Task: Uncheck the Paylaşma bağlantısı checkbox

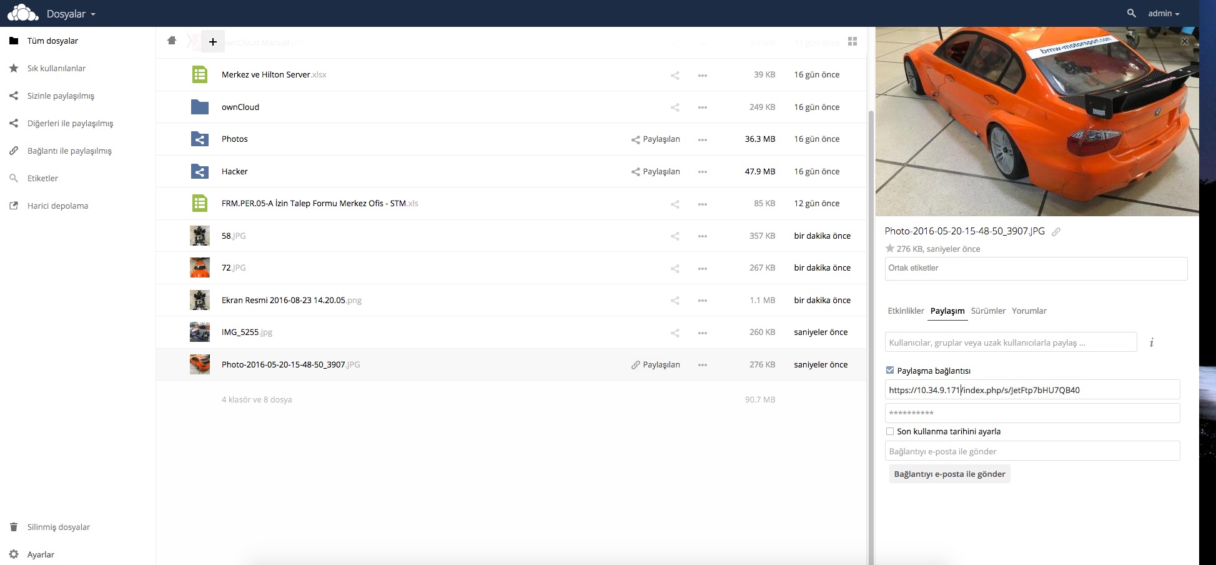Action: (x=890, y=371)
